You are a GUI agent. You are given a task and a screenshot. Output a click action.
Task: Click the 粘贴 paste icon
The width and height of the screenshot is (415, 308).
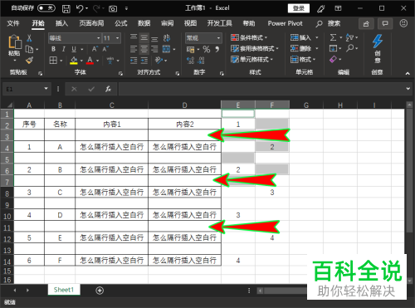coord(15,42)
